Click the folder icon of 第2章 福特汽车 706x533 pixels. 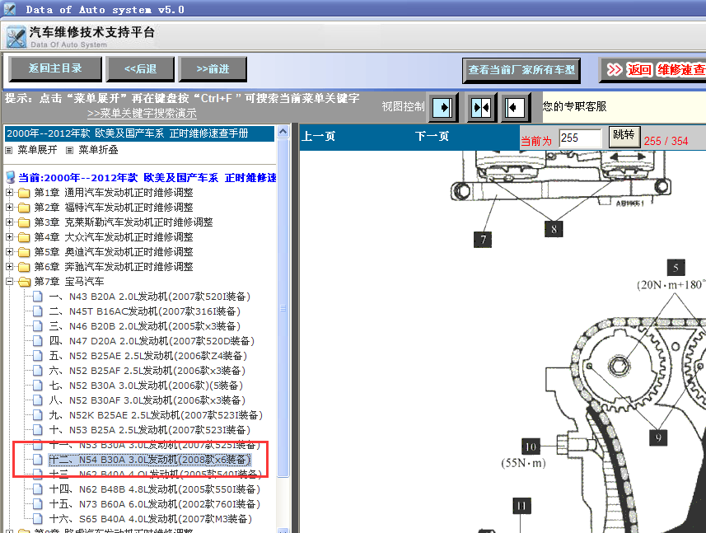pyautogui.click(x=24, y=208)
